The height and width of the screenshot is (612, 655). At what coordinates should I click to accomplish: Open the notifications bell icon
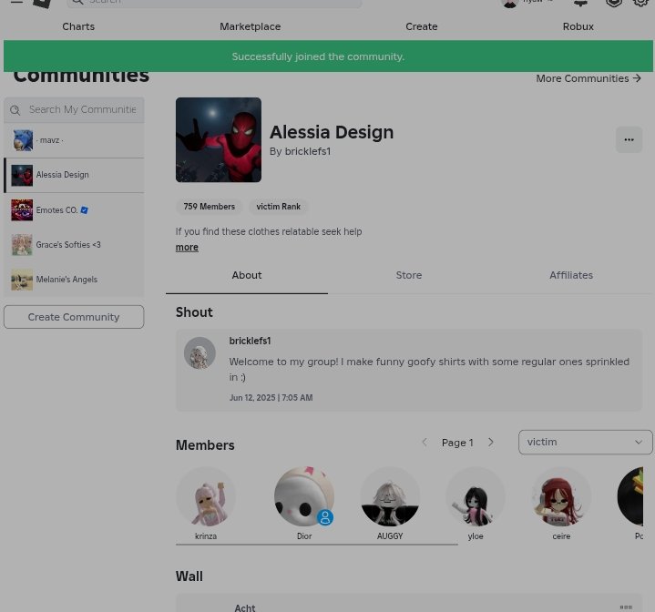coord(580,2)
